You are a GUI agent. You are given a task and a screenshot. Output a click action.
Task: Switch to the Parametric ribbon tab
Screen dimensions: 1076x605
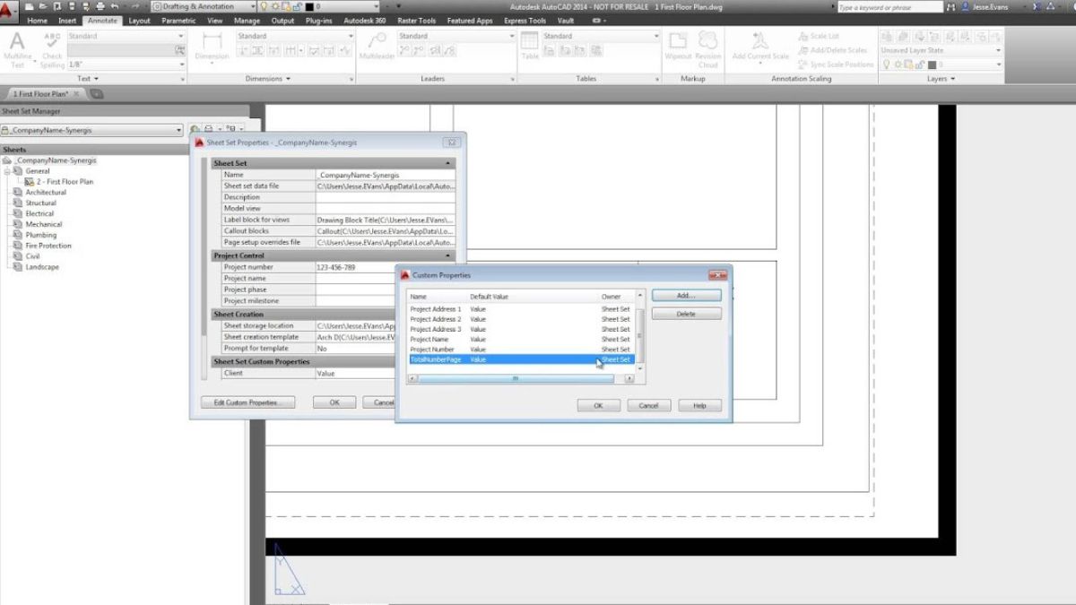click(x=178, y=21)
